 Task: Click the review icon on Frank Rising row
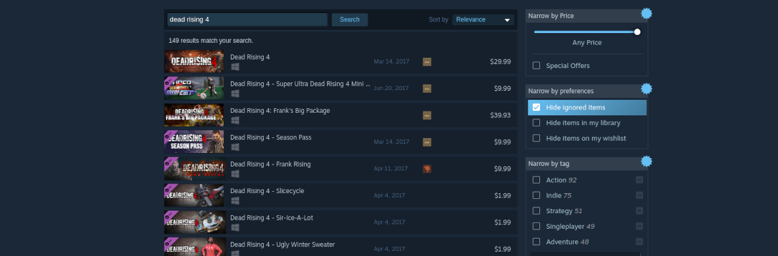pyautogui.click(x=427, y=169)
